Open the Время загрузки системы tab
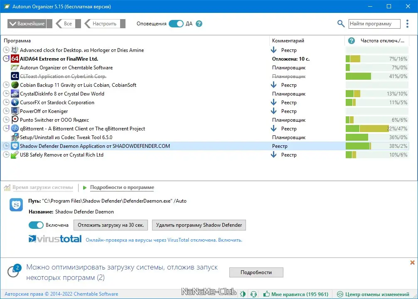The image size is (418, 299). click(x=43, y=187)
